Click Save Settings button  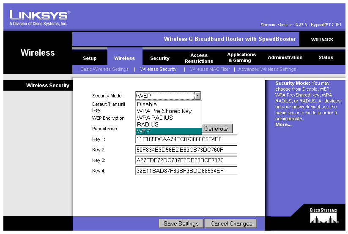pyautogui.click(x=181, y=223)
